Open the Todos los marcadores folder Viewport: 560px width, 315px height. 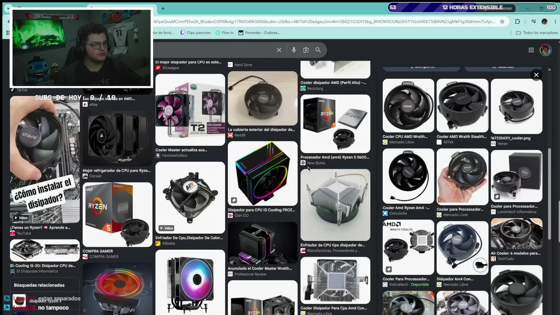point(537,33)
